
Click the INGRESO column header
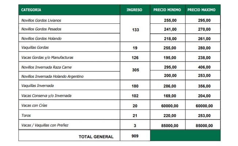(134, 10)
